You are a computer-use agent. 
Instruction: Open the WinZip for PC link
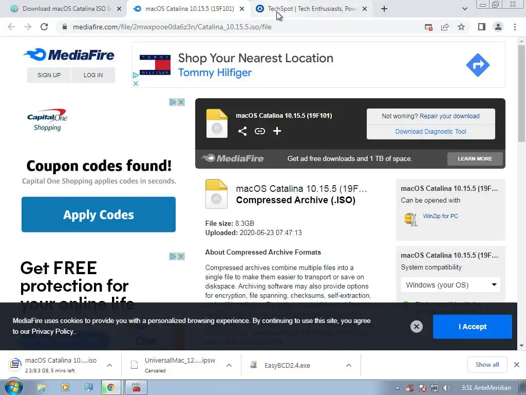[440, 216]
